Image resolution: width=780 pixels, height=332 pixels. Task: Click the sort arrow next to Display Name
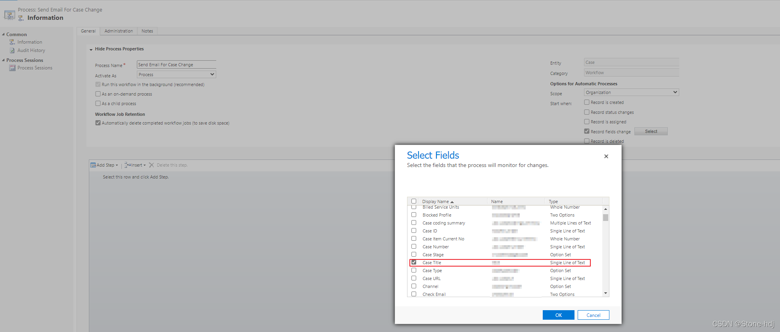point(452,202)
